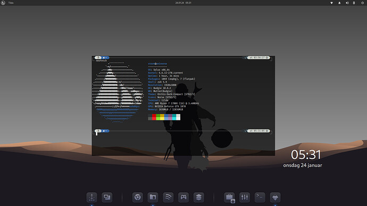Open the Bluetooth indicator menu
The image size is (367, 206).
[354, 3]
